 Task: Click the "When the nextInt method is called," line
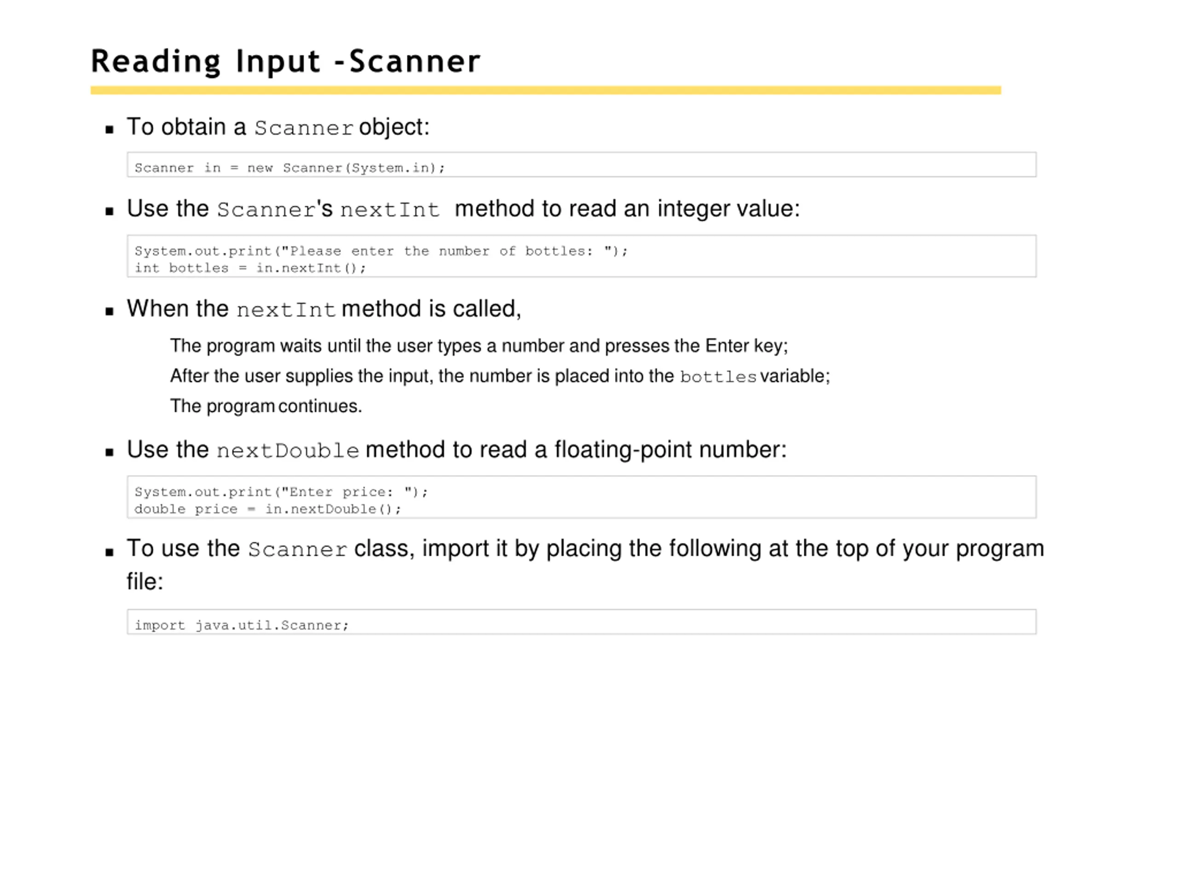(x=324, y=309)
